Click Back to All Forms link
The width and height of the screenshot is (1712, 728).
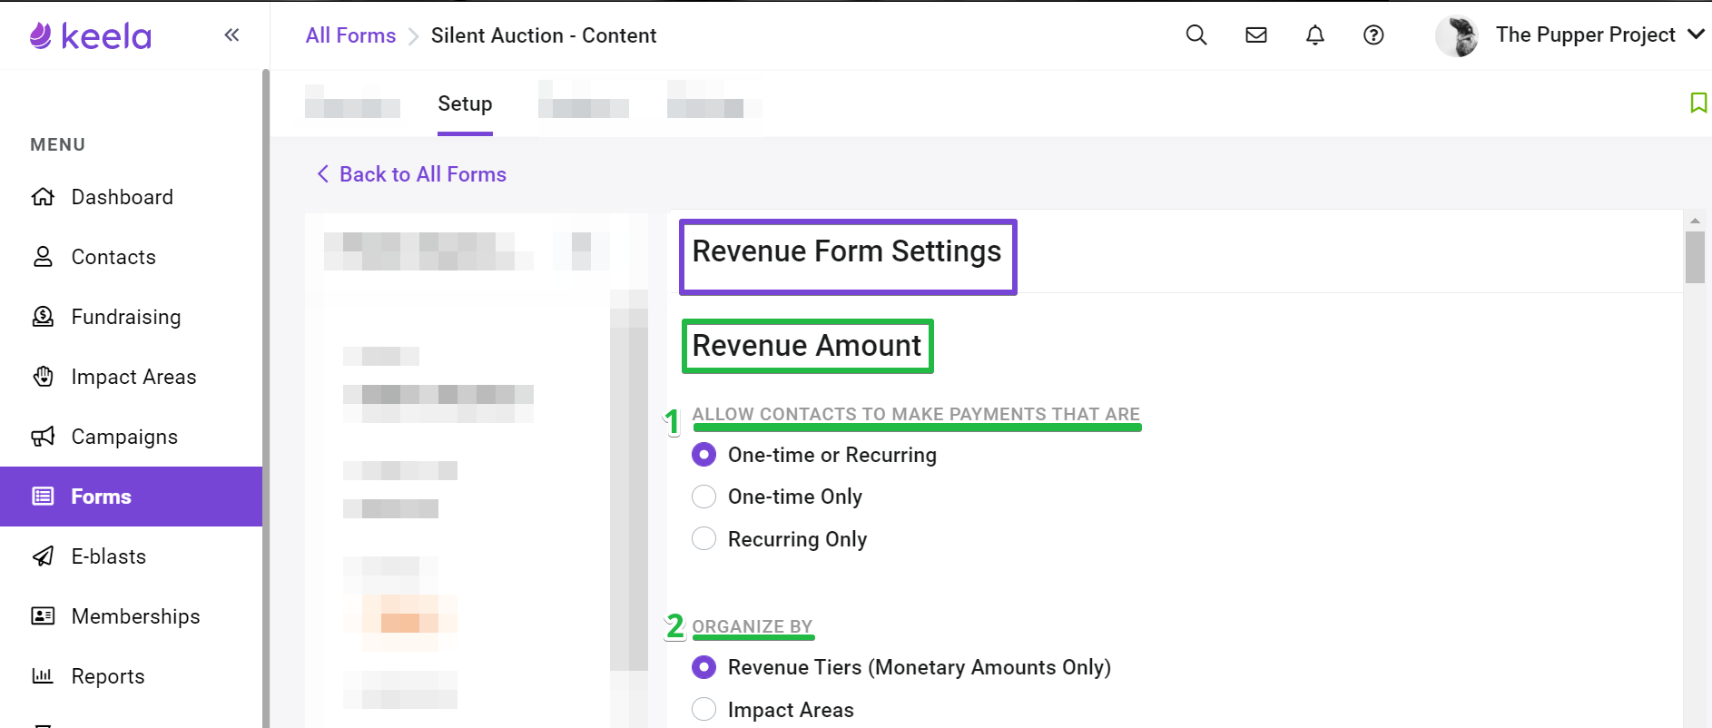coord(422,174)
